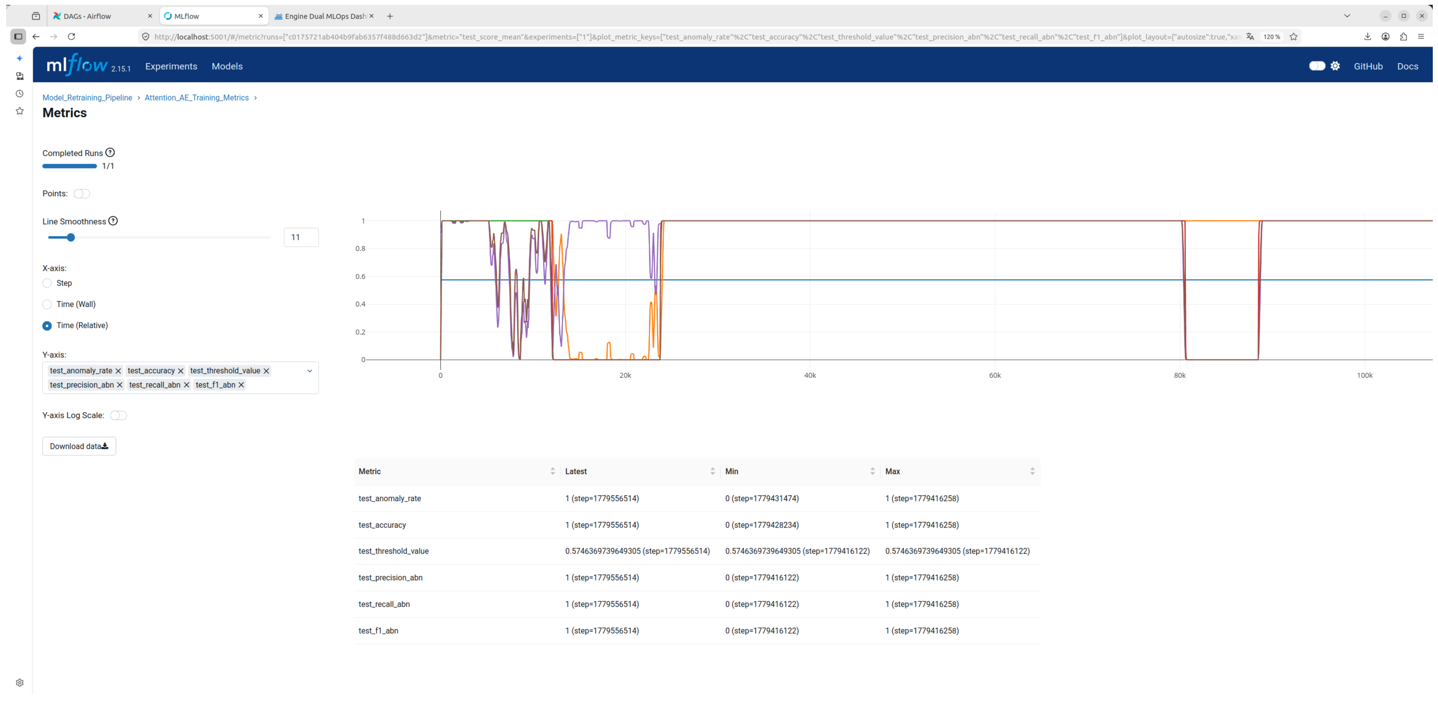Bookmark this page with star icon

[x=1293, y=36]
